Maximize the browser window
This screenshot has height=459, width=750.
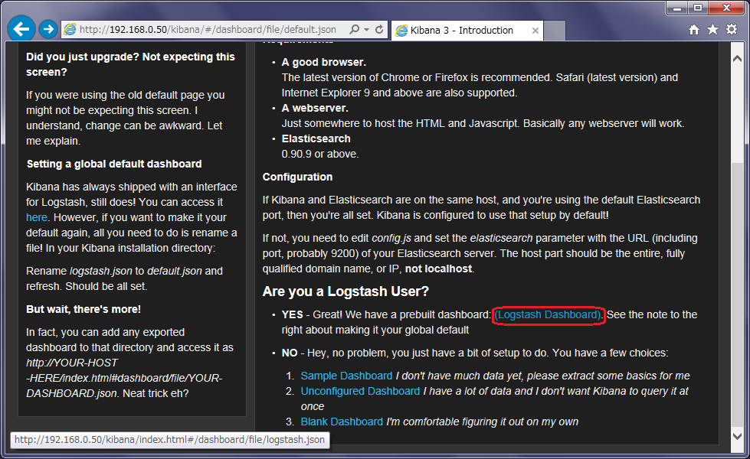(x=698, y=8)
